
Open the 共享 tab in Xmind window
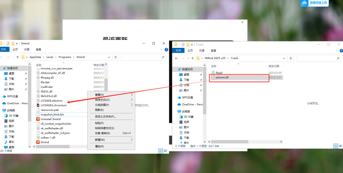coord(27,49)
